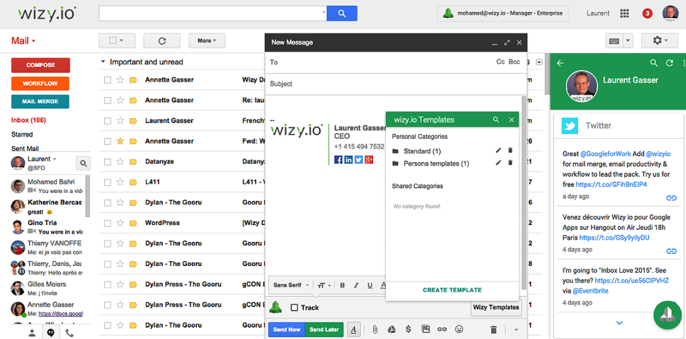686x339 pixels.
Task: Click the dollar sign send money icon
Action: tap(408, 330)
